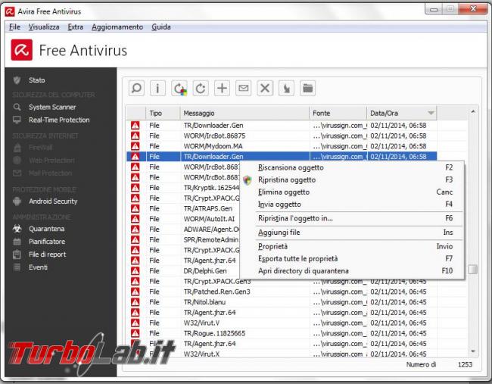This screenshot has width=492, height=384.
Task: Choose Proprietà from context menu
Action: point(352,246)
